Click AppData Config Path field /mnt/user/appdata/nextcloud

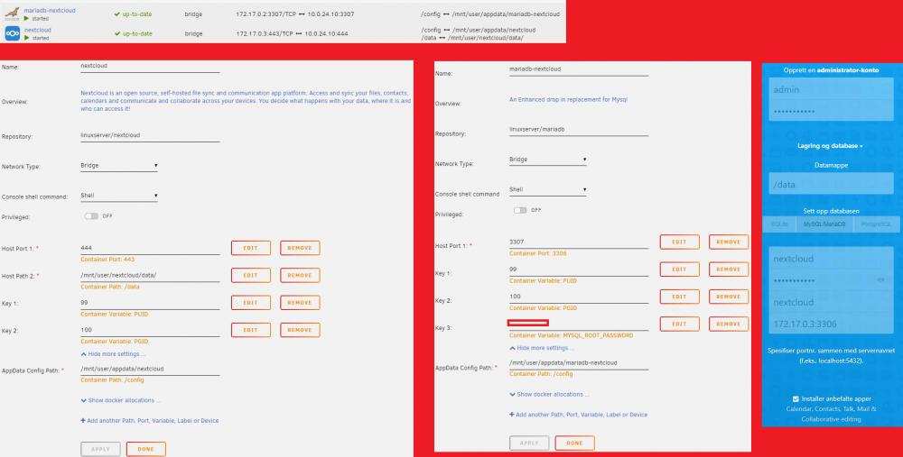(150, 370)
